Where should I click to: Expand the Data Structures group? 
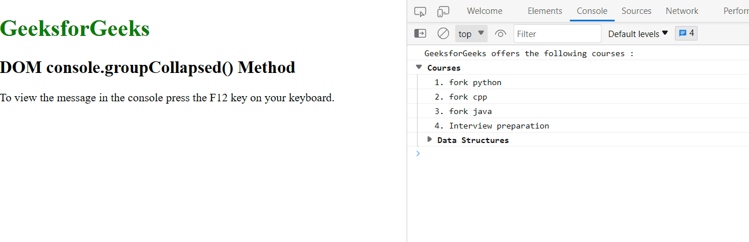pyautogui.click(x=430, y=140)
